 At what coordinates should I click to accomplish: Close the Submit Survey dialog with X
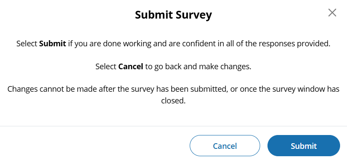[x=332, y=13]
